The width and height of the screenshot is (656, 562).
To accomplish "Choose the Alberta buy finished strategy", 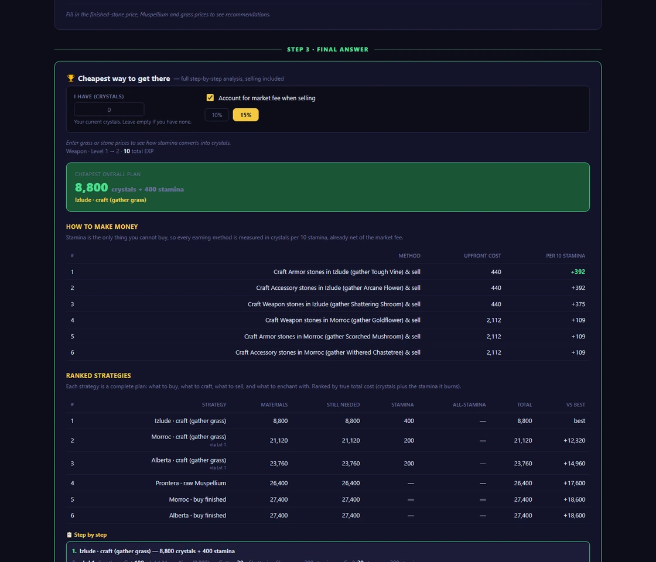I will point(327,516).
